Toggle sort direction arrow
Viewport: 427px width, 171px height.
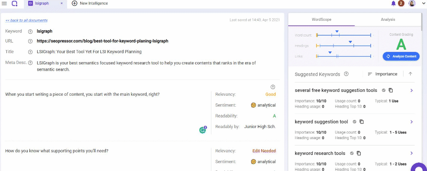click(410, 74)
